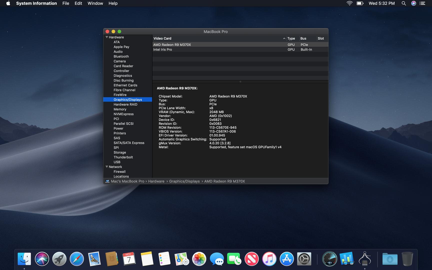
Task: Click the pane splitter handle dot
Action: [240, 81]
